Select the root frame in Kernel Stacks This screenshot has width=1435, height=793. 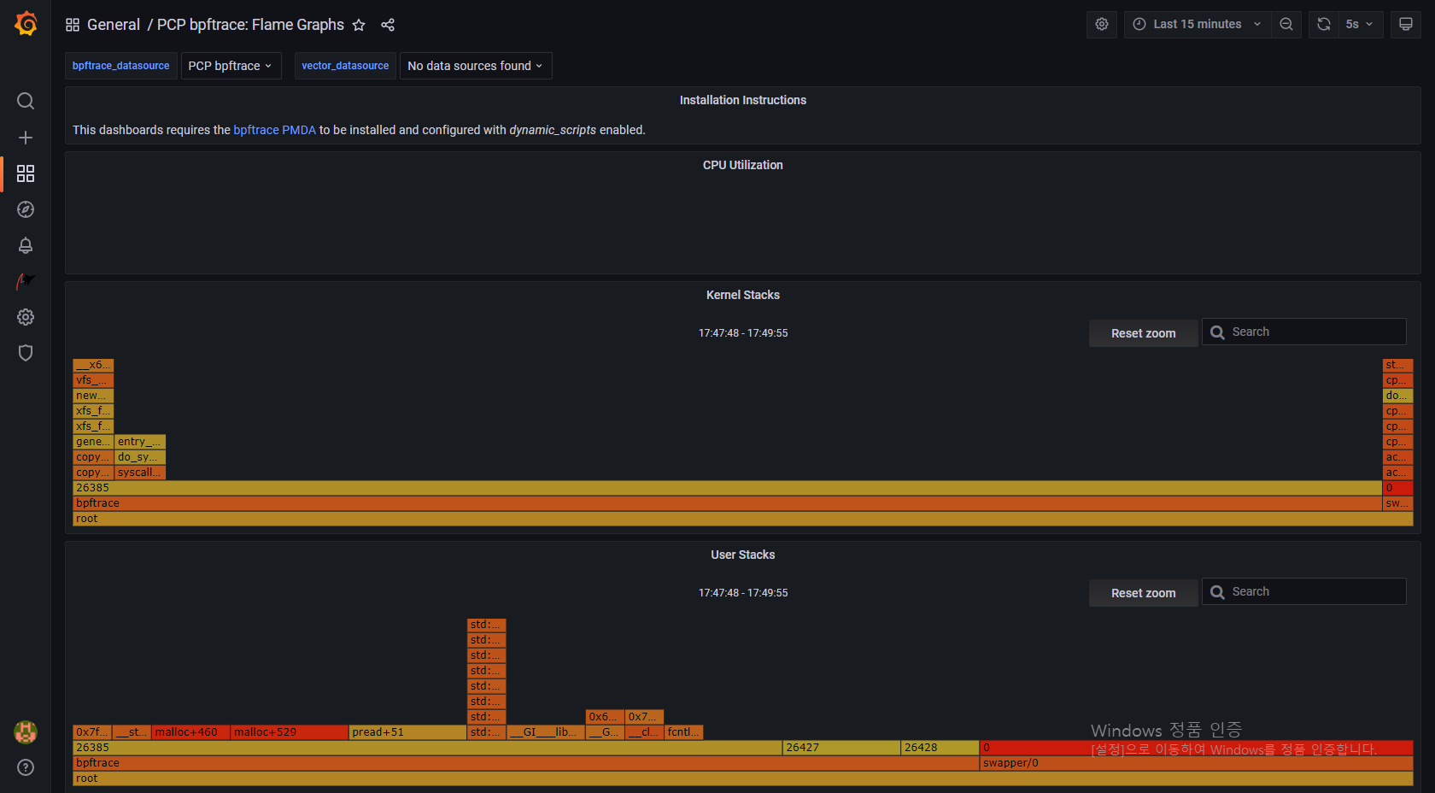click(743, 519)
